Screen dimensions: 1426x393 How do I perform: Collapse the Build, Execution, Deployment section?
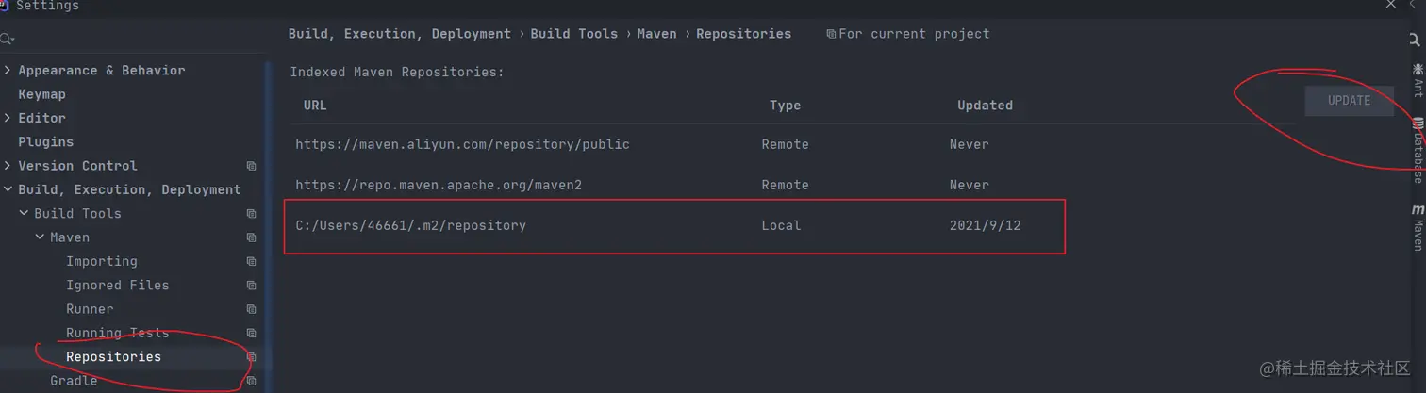pyautogui.click(x=8, y=189)
